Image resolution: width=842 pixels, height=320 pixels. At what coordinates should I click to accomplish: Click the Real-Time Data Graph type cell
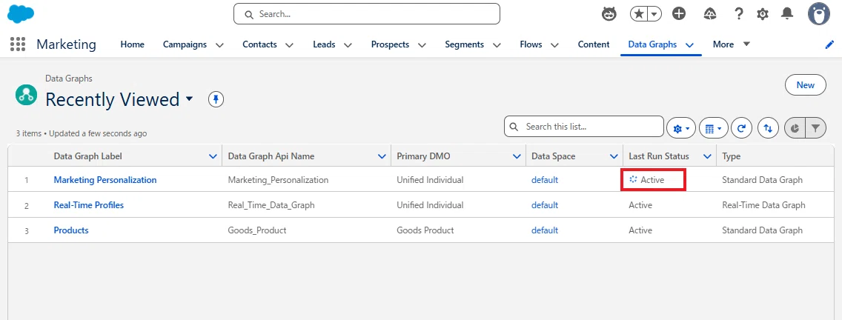[763, 205]
